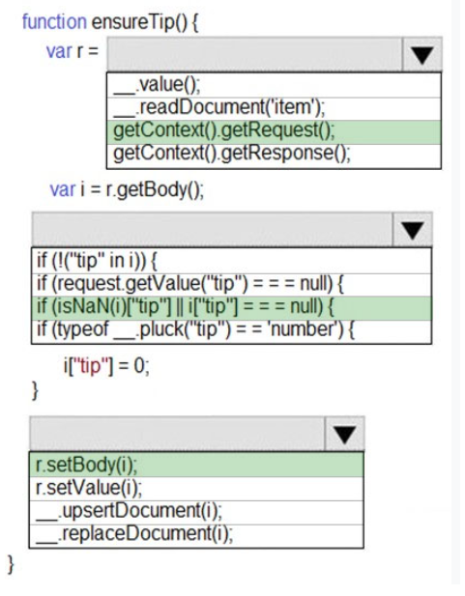Select the r.setBody(i); option
This screenshot has width=465, height=596.
pos(196,465)
